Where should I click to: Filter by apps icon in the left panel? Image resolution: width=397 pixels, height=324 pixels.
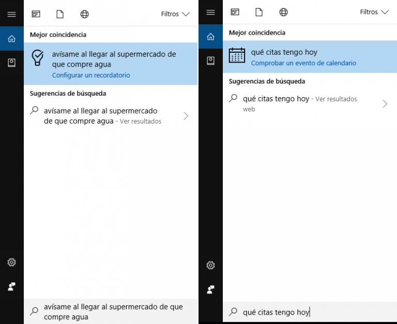click(x=36, y=14)
